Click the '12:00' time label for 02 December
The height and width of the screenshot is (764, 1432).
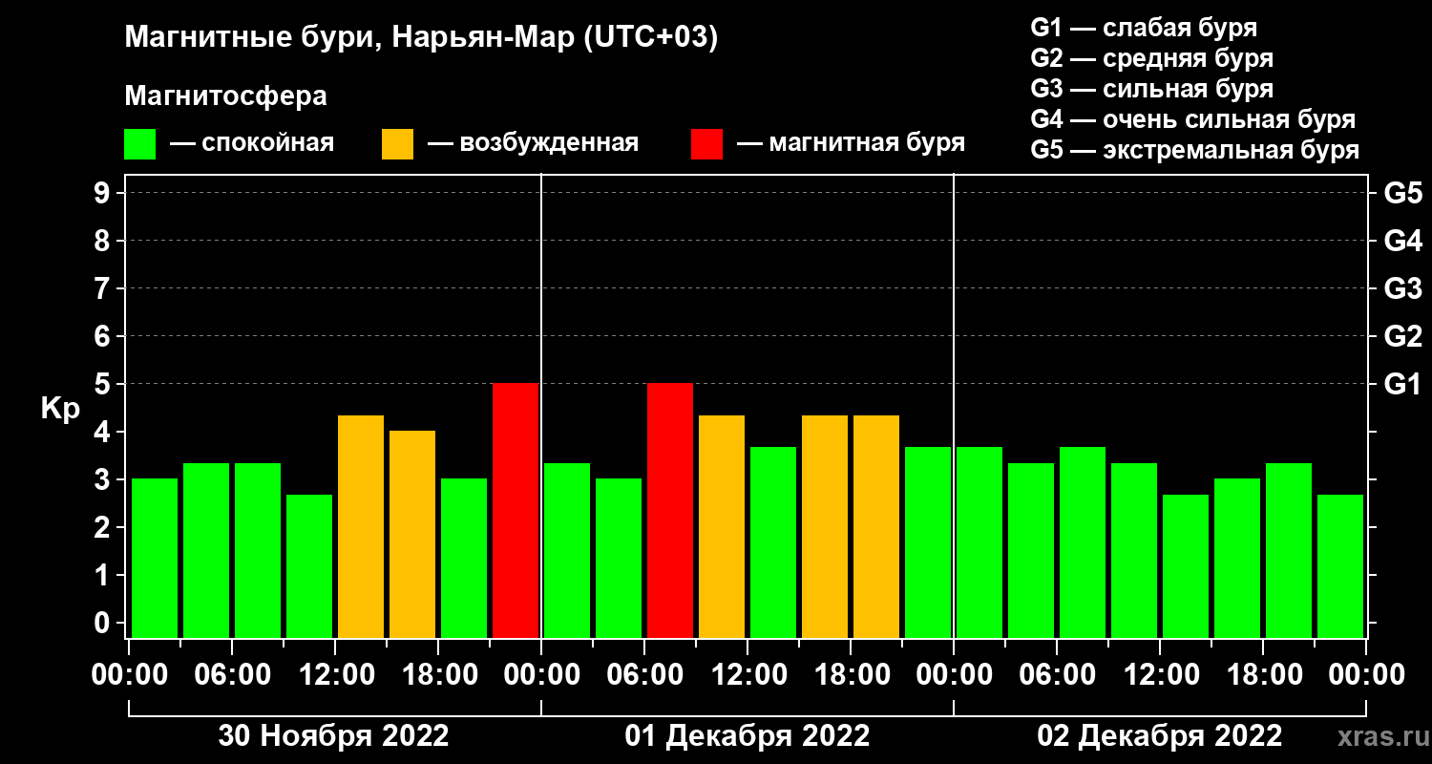pyautogui.click(x=1160, y=675)
